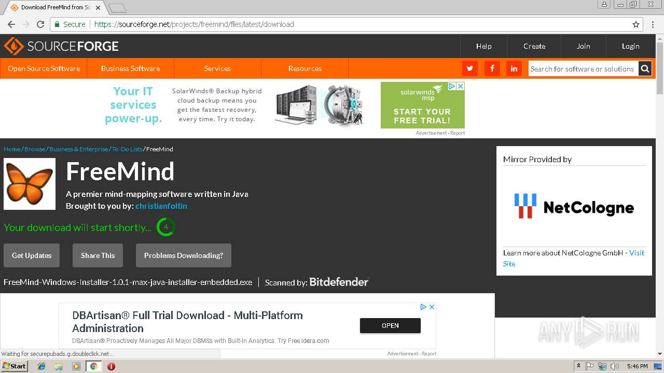Viewport: 664px width, 373px height.
Task: Open the Chrome three-dot menu
Action: tap(653, 24)
